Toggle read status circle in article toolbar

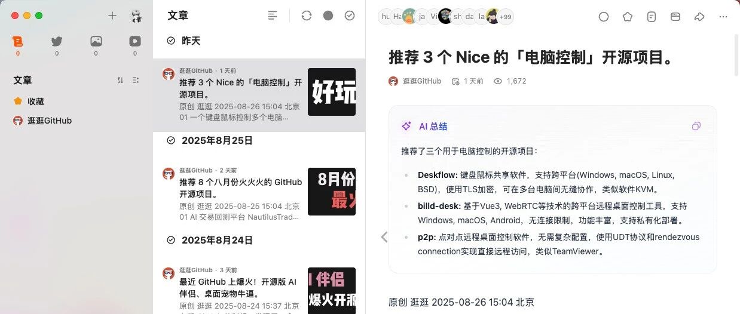[604, 17]
